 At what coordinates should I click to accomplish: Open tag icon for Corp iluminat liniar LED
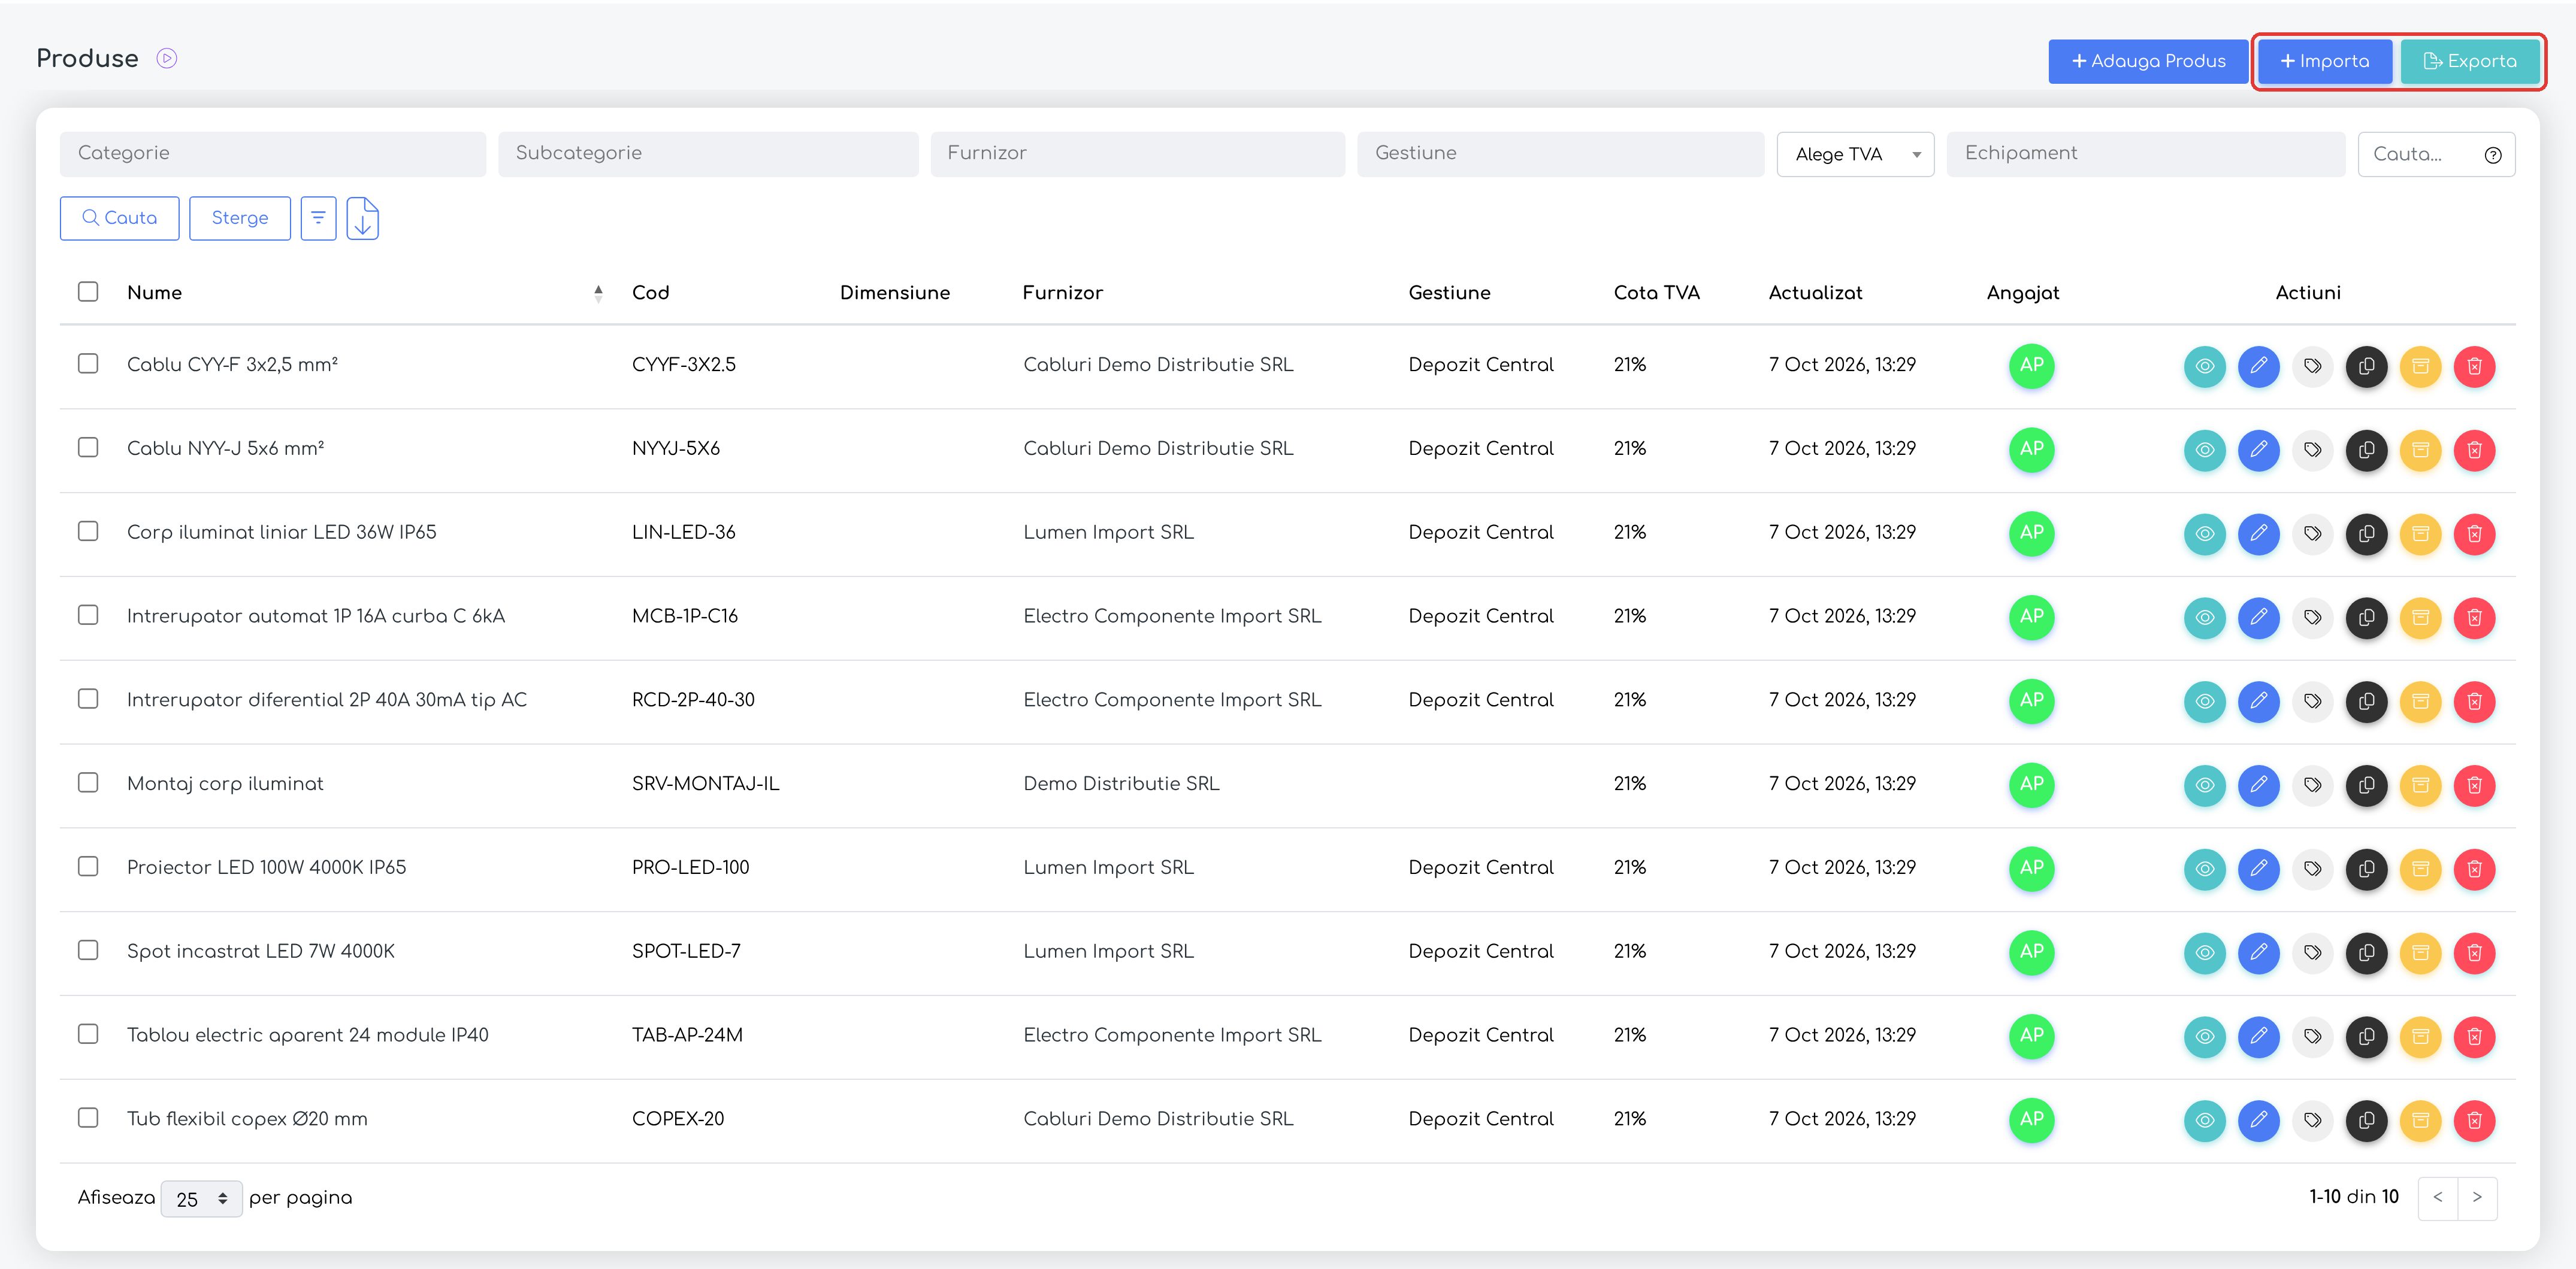point(2312,533)
